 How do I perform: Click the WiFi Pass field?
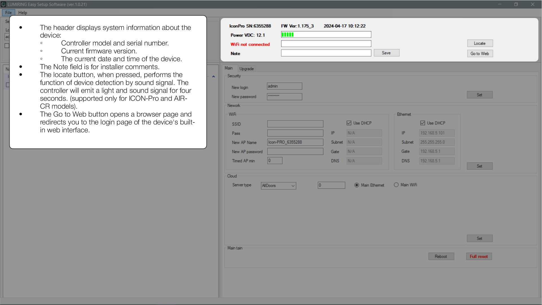[x=295, y=133]
